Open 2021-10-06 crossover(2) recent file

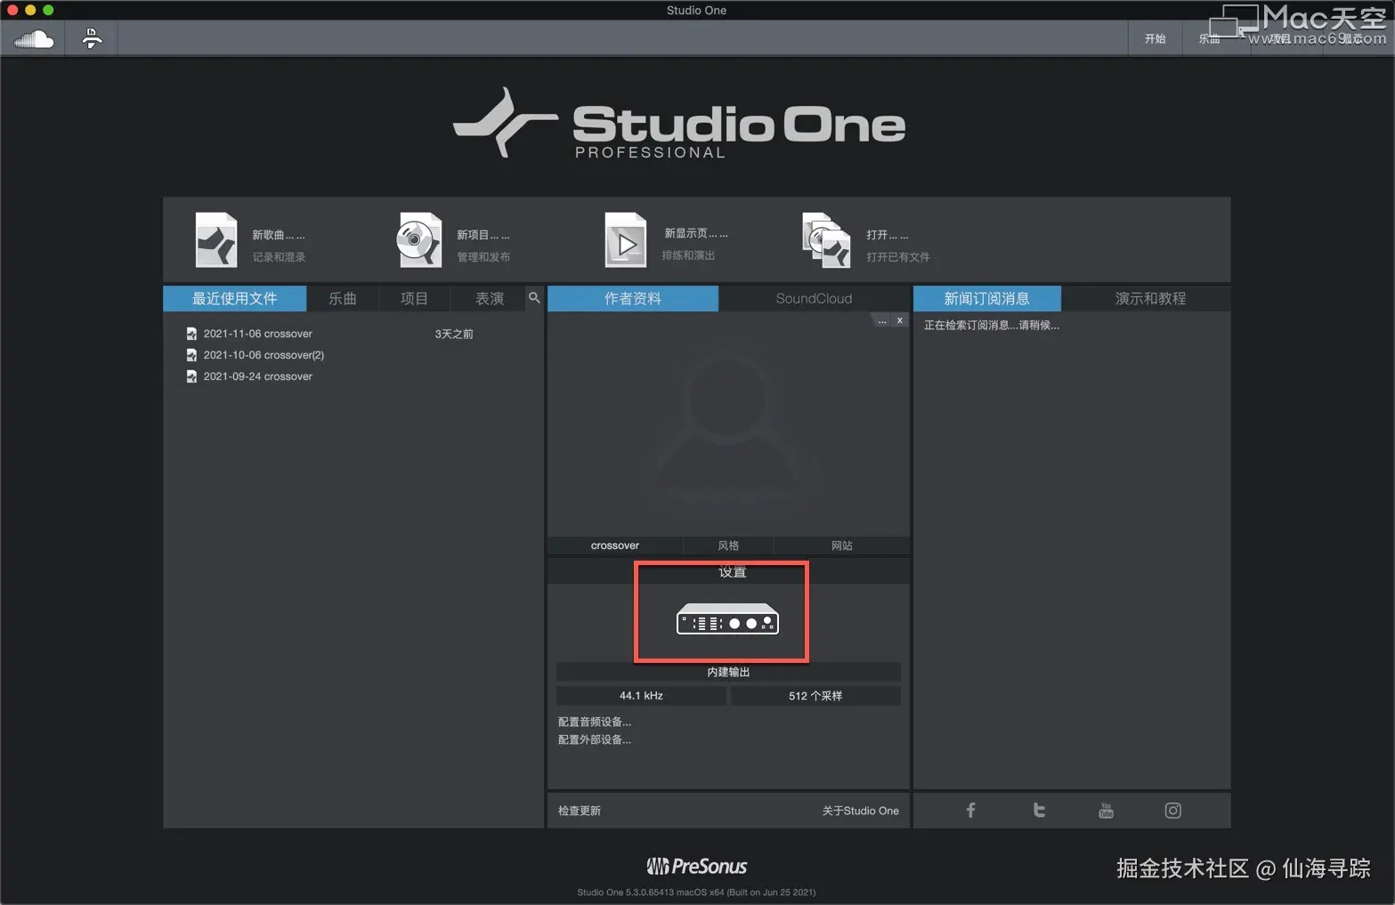click(x=264, y=355)
